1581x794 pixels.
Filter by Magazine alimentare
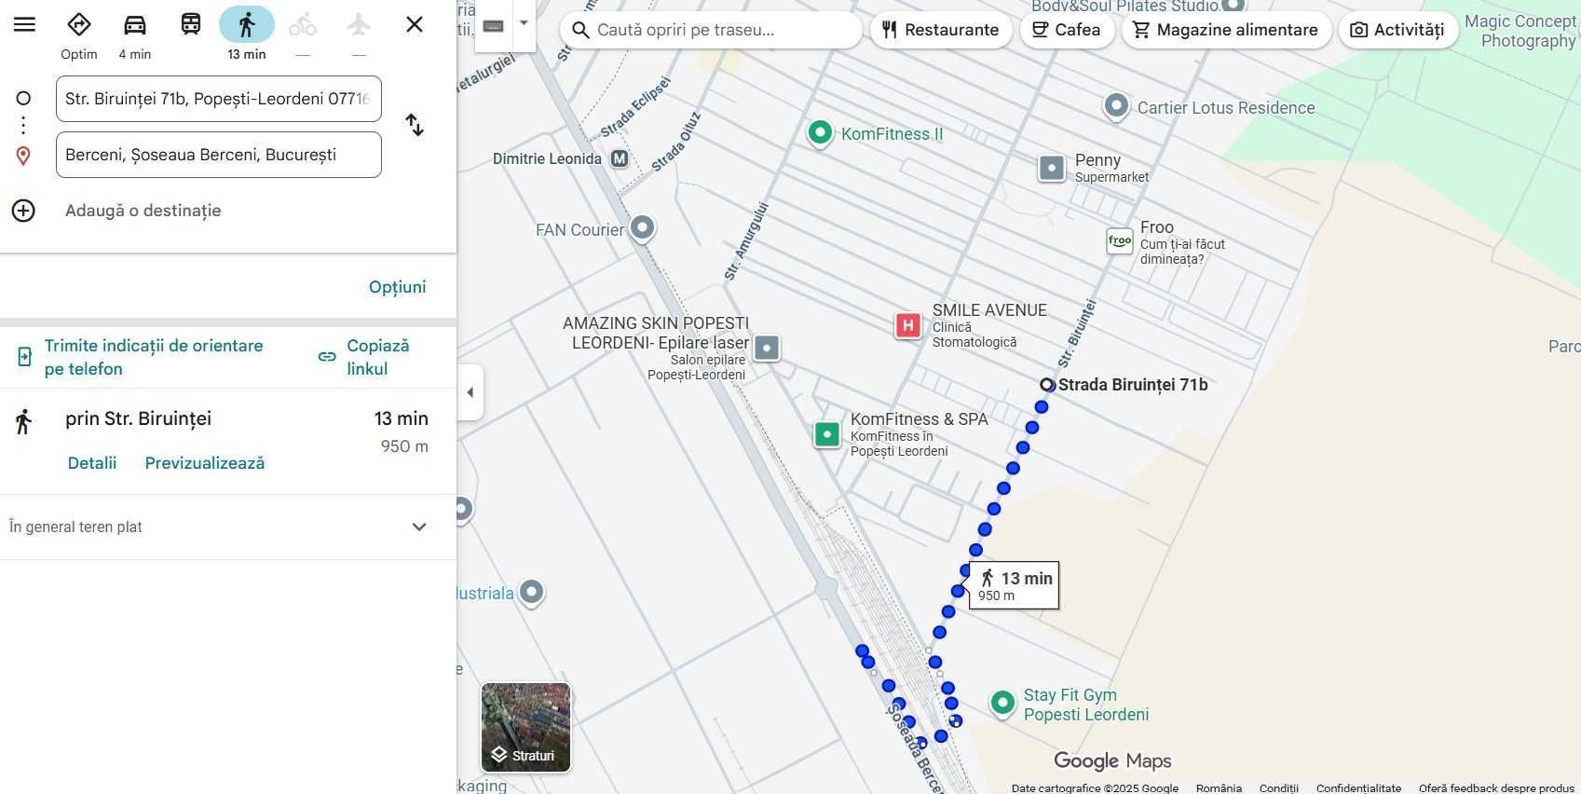[x=1225, y=30]
